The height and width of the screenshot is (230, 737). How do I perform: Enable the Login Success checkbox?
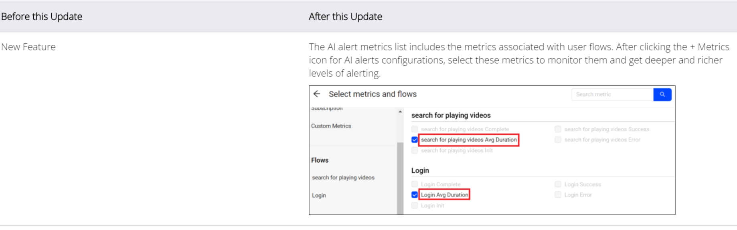tap(558, 184)
